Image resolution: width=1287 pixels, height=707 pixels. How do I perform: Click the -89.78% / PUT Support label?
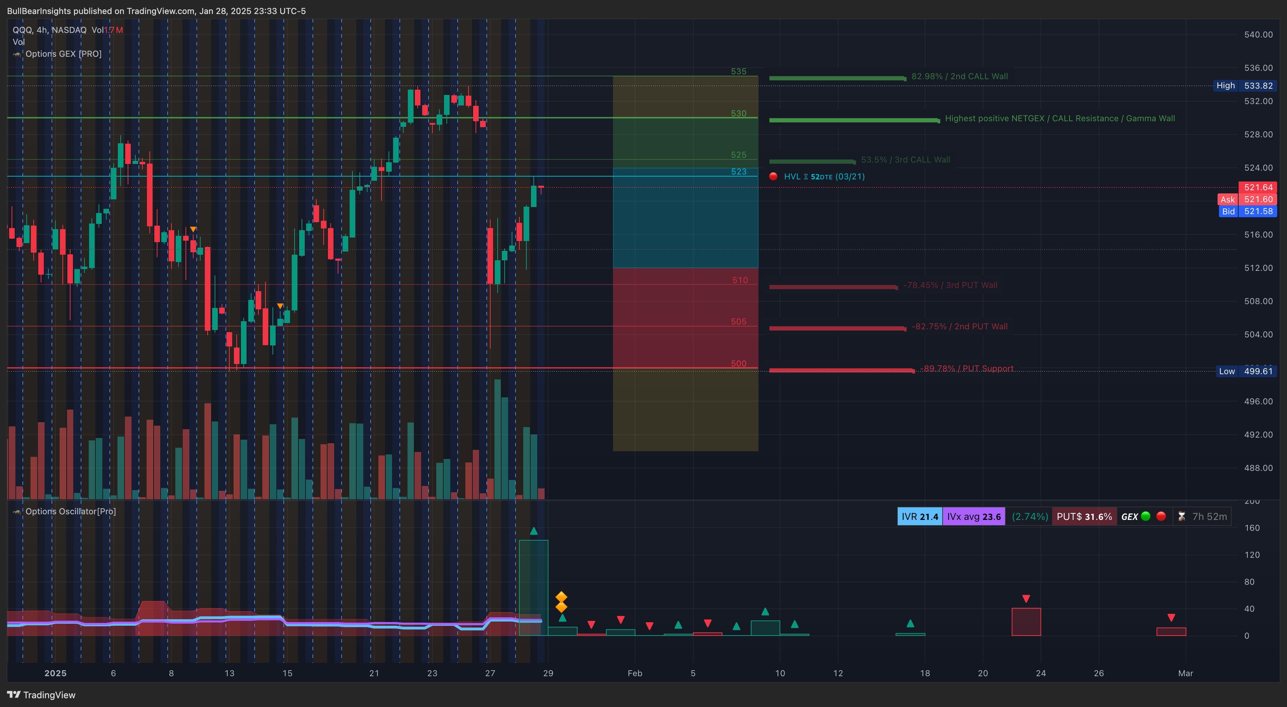(x=967, y=369)
